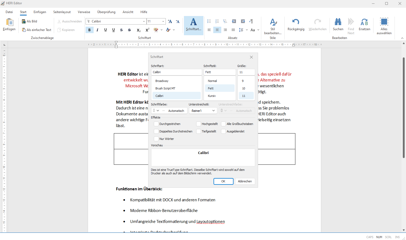Apply single strikethrough from ribbon
Screen dimensions: 406x240
point(122,30)
